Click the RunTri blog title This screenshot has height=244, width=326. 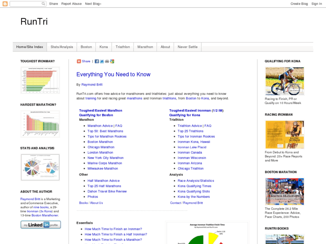(x=34, y=21)
